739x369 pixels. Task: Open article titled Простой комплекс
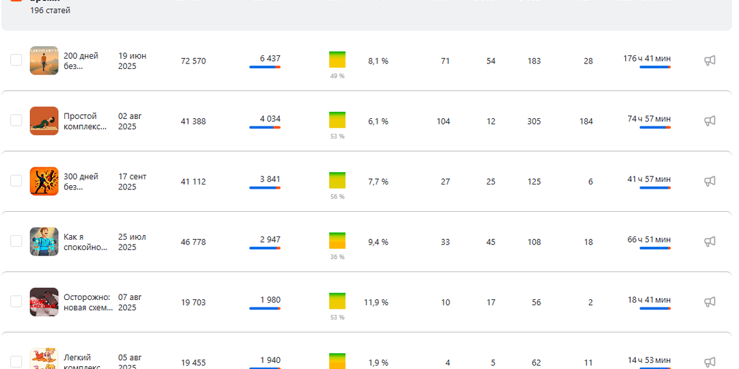86,122
